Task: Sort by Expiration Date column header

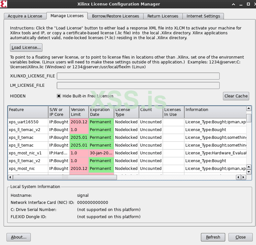Action: (101, 112)
